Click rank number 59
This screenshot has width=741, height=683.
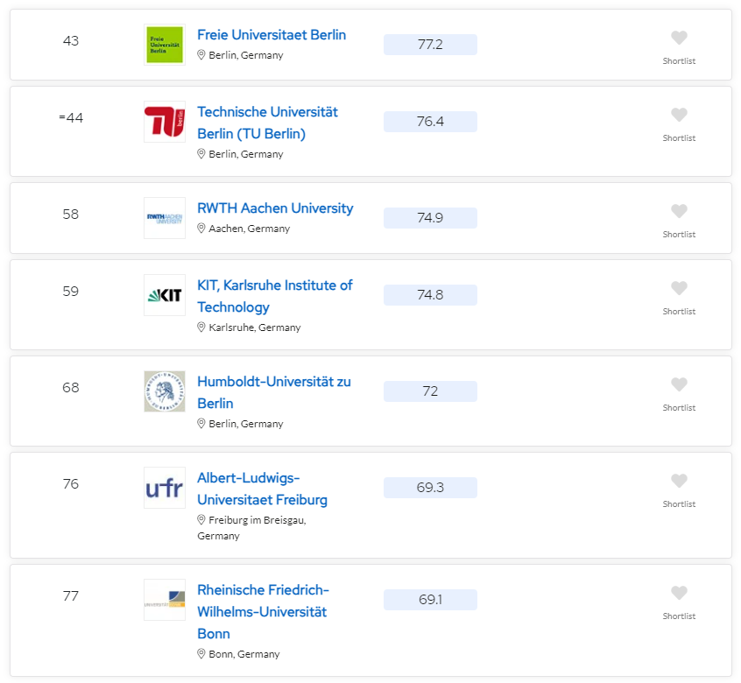[x=70, y=292]
